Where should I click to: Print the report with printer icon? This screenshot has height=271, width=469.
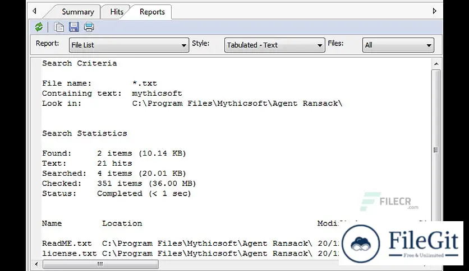click(89, 27)
